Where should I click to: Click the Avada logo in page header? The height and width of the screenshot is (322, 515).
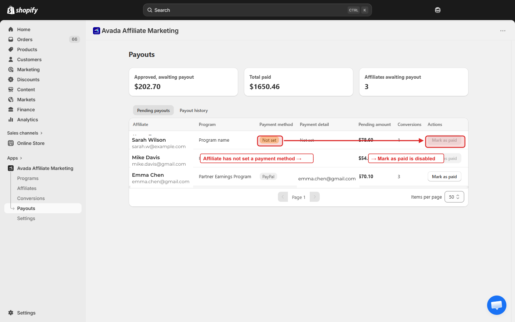97,31
